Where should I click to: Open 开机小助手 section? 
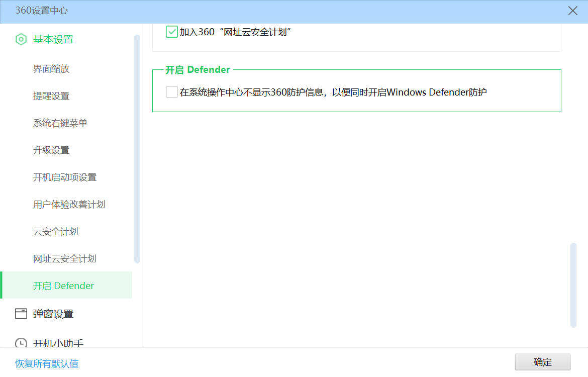pyautogui.click(x=58, y=342)
